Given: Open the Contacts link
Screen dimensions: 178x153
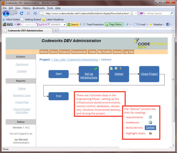Looking at the screenshot, I should pyautogui.click(x=22, y=71).
